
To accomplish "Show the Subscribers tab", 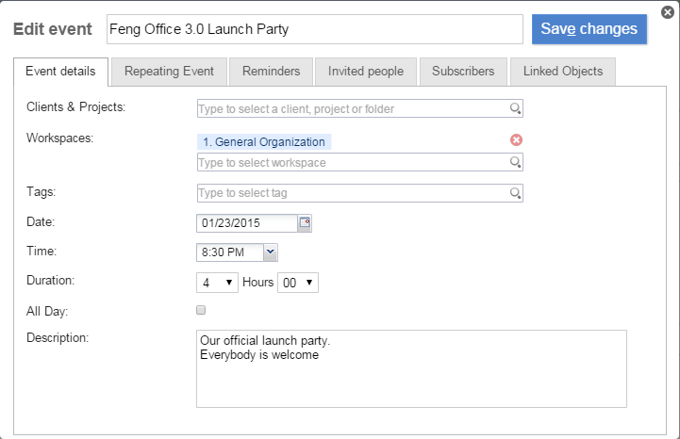I will tap(462, 72).
